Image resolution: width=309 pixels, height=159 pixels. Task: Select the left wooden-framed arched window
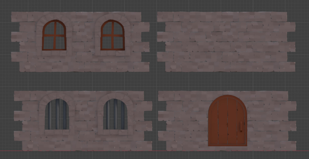[54, 35]
